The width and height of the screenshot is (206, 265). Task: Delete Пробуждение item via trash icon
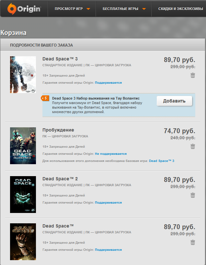pos(193,146)
